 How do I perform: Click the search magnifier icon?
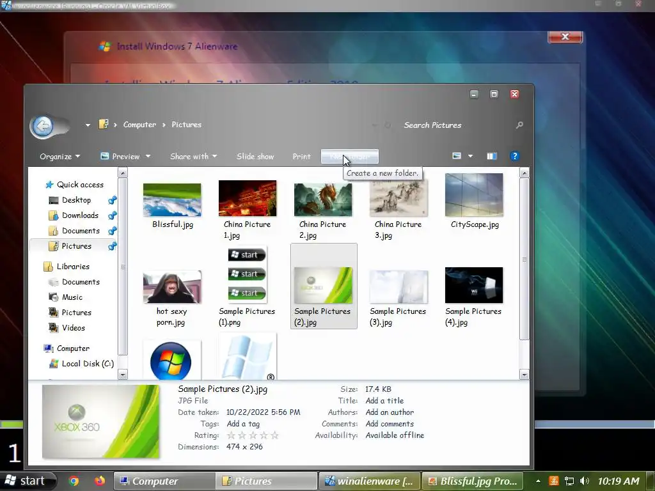coord(519,125)
